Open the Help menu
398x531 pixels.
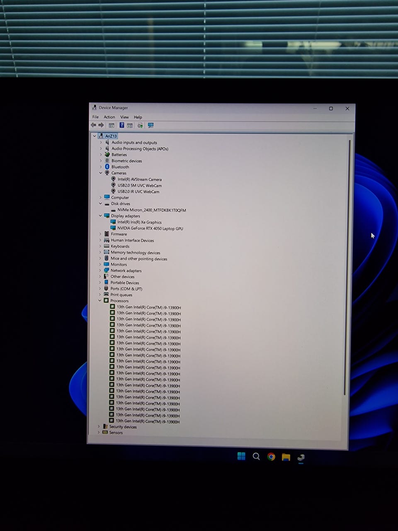coord(138,117)
